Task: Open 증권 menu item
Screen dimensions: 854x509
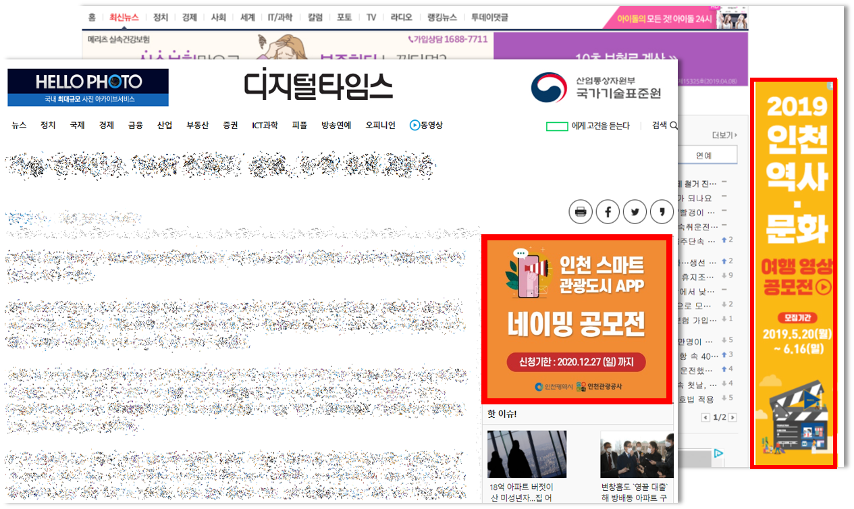Action: pos(231,126)
